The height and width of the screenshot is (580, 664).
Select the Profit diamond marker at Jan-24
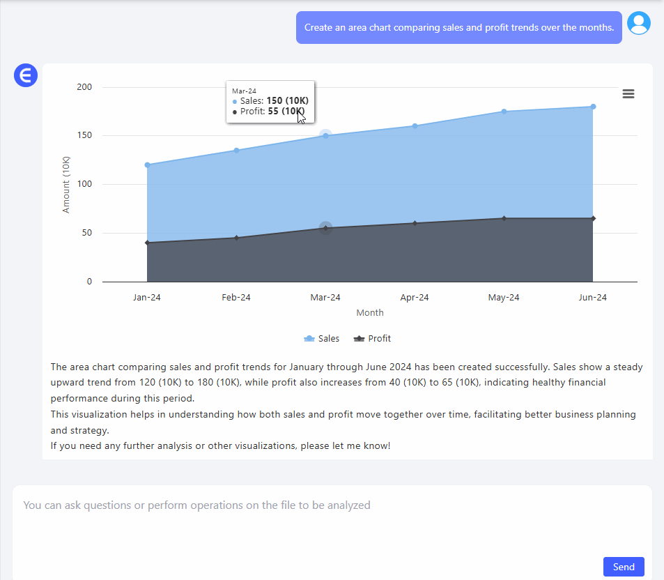point(147,243)
